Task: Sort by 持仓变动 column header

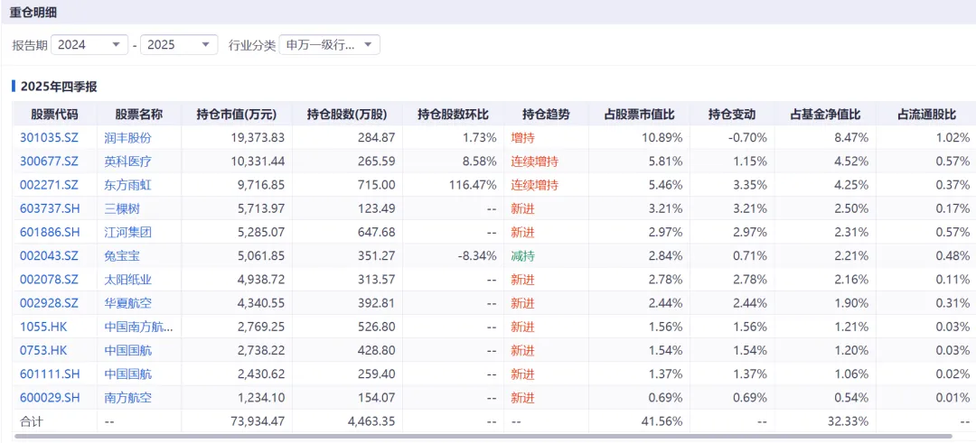Action: (732, 115)
